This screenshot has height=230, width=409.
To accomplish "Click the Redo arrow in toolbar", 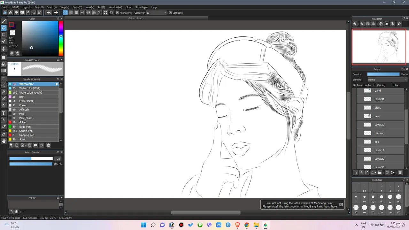I will pos(56,13).
